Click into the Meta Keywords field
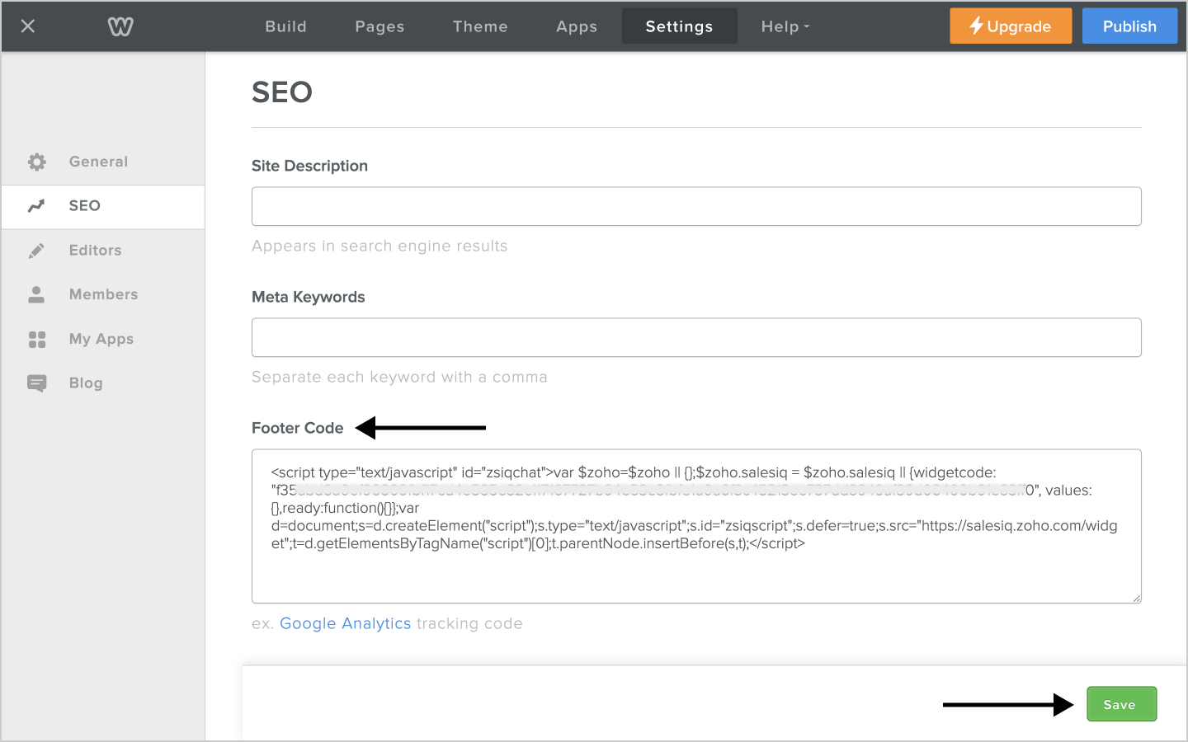This screenshot has width=1188, height=742. (696, 337)
